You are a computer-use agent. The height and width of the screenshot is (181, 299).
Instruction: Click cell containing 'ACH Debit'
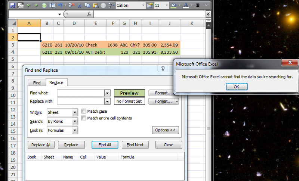coord(96,52)
